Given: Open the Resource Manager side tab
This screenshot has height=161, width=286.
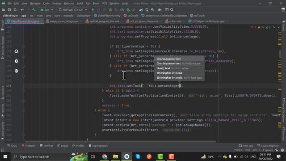Looking at the screenshot, I should pyautogui.click(x=2, y=47).
